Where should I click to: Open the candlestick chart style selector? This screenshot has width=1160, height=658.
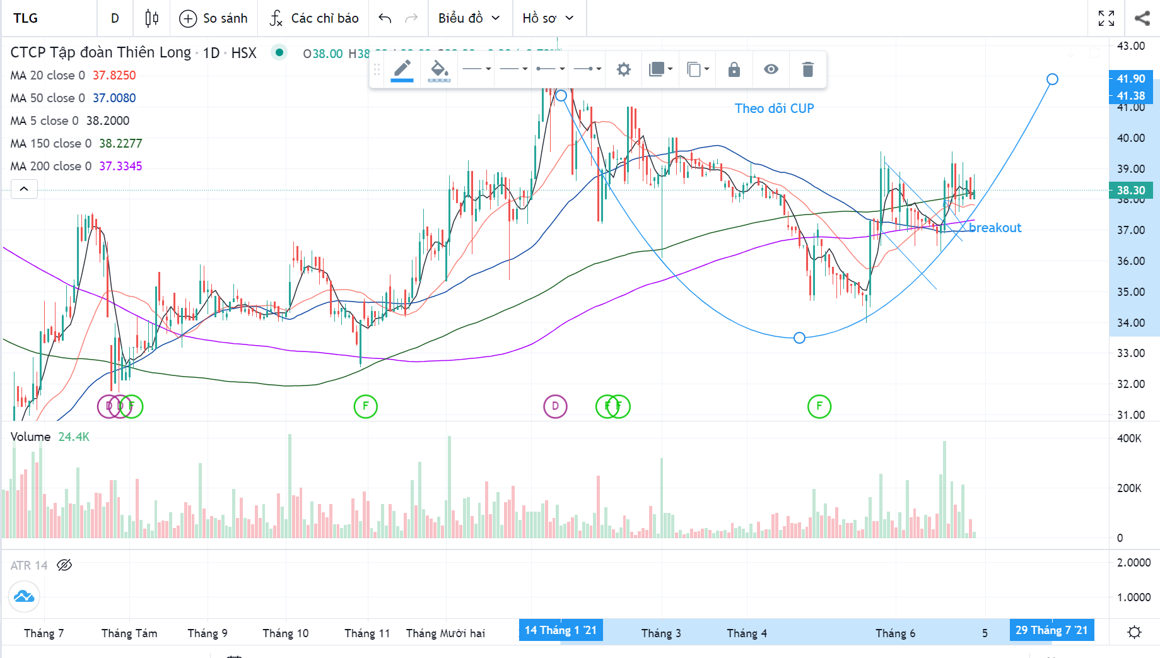pyautogui.click(x=151, y=18)
